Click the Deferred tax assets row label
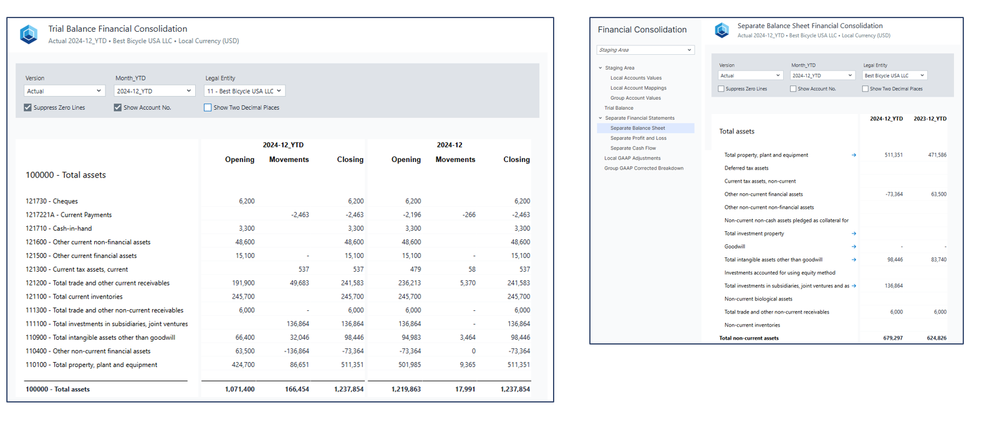 point(746,168)
